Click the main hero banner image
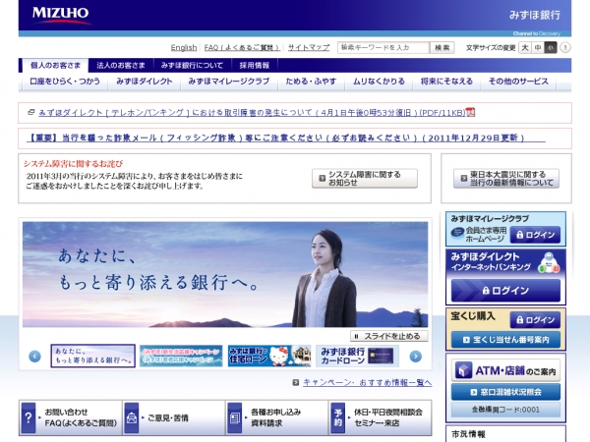Image resolution: width=590 pixels, height=442 pixels. [225, 274]
